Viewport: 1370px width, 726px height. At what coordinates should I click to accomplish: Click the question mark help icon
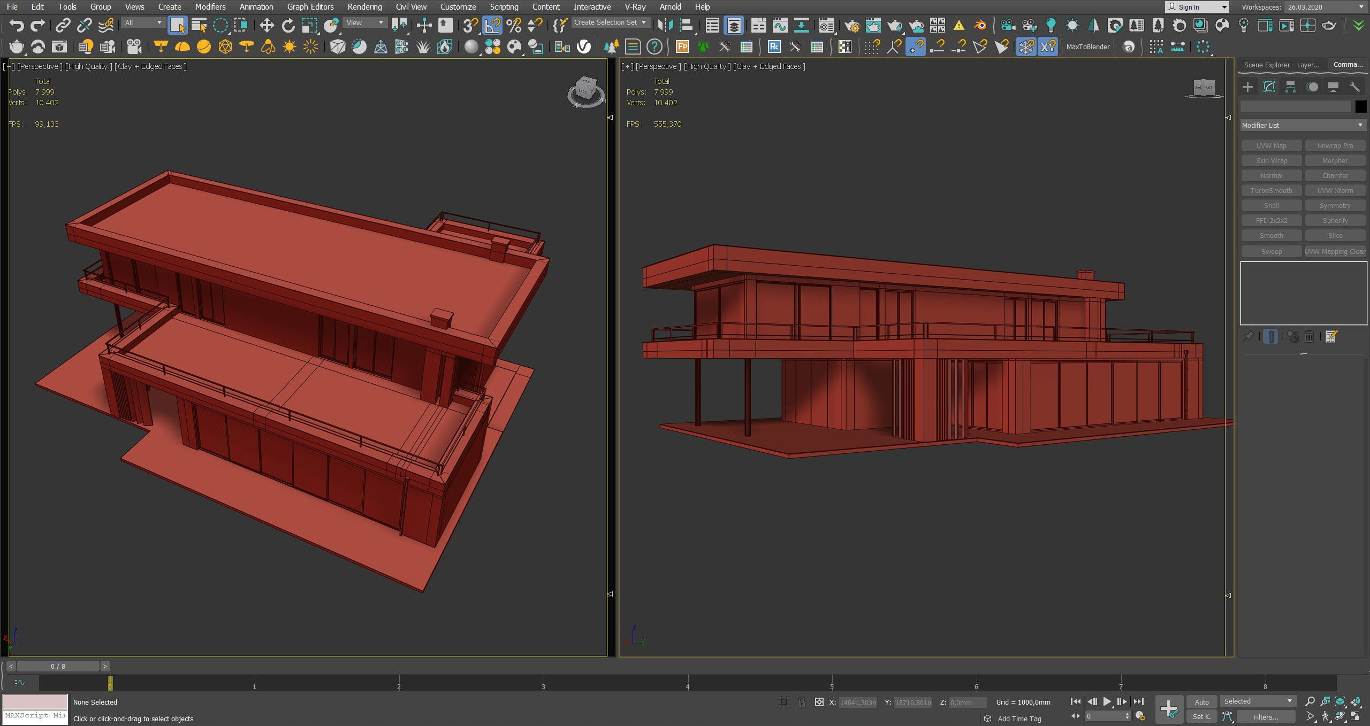pyautogui.click(x=654, y=47)
